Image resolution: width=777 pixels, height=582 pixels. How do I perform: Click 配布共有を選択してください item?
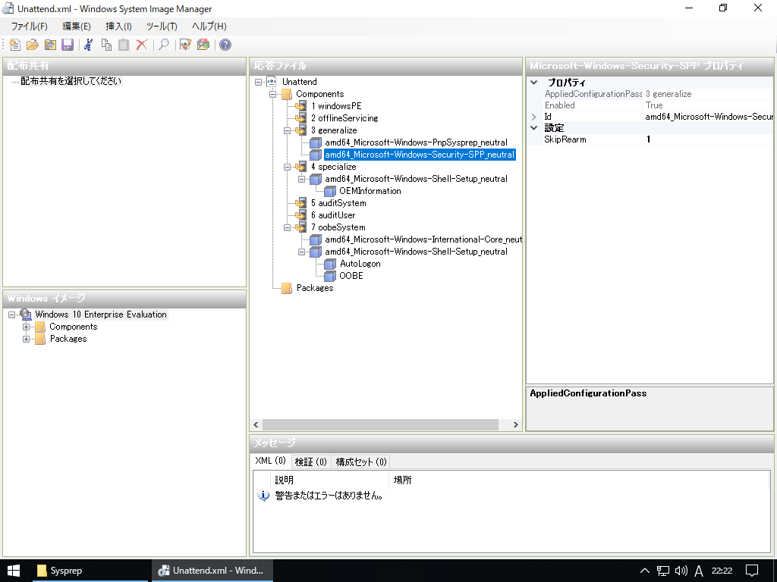(x=71, y=81)
